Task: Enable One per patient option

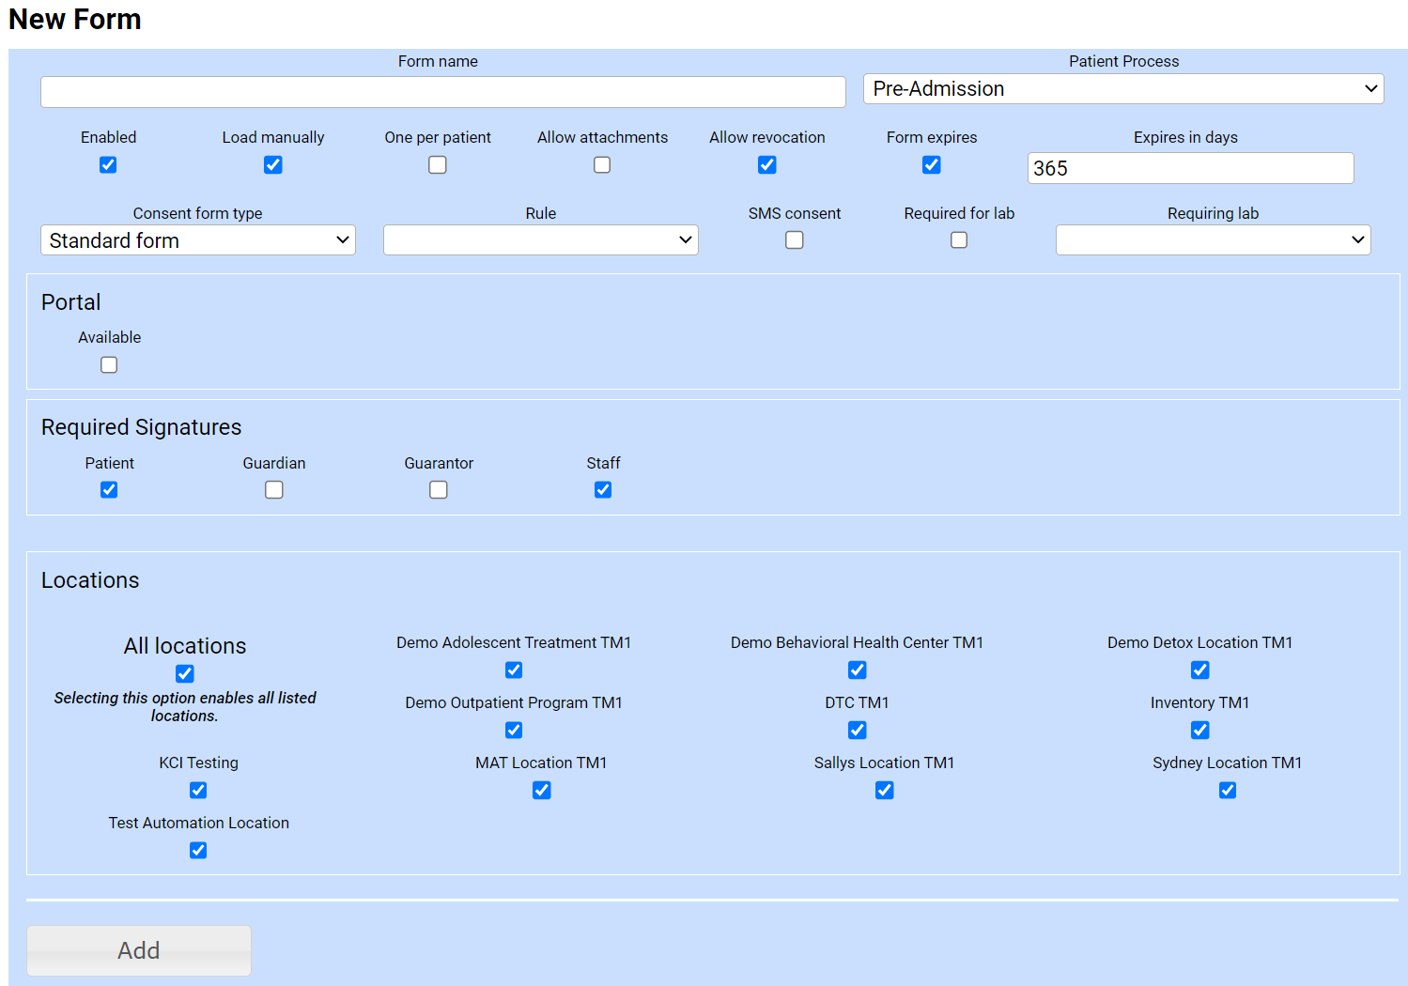Action: coord(438,165)
